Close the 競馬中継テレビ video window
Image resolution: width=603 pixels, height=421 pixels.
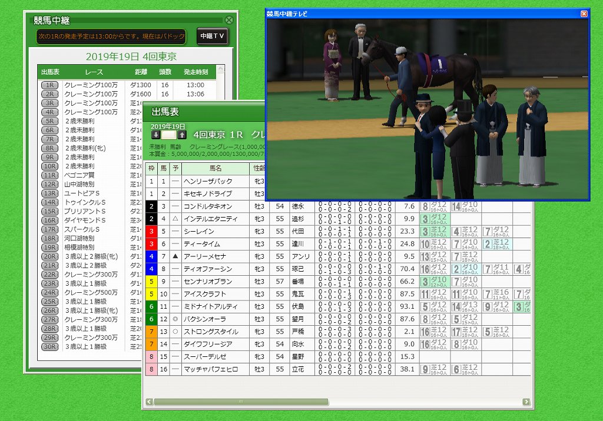[x=584, y=14]
